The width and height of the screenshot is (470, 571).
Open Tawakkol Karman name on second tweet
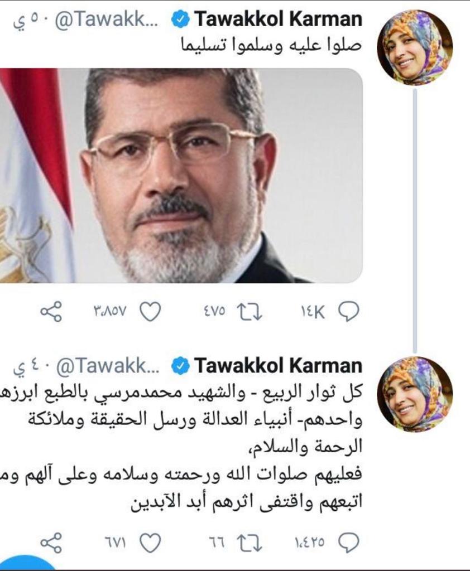pyautogui.click(x=278, y=366)
